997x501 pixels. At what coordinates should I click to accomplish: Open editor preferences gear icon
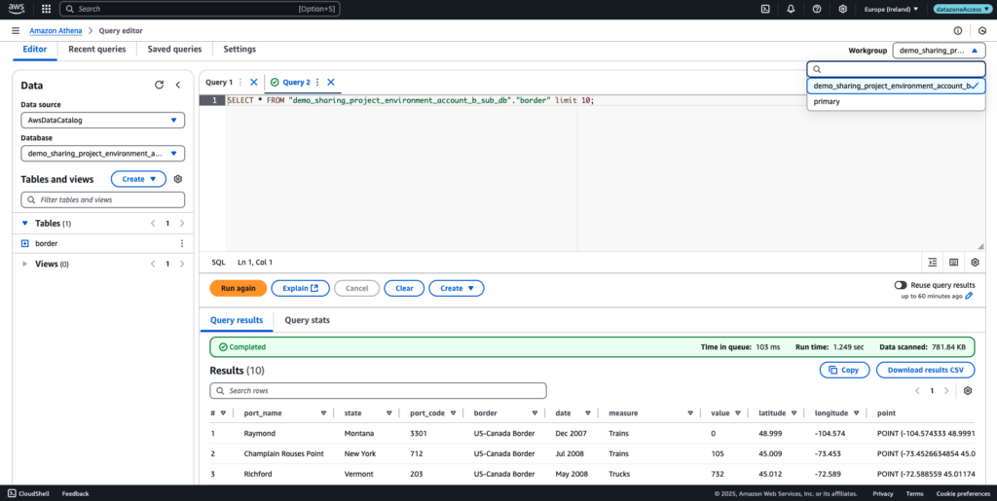point(975,262)
